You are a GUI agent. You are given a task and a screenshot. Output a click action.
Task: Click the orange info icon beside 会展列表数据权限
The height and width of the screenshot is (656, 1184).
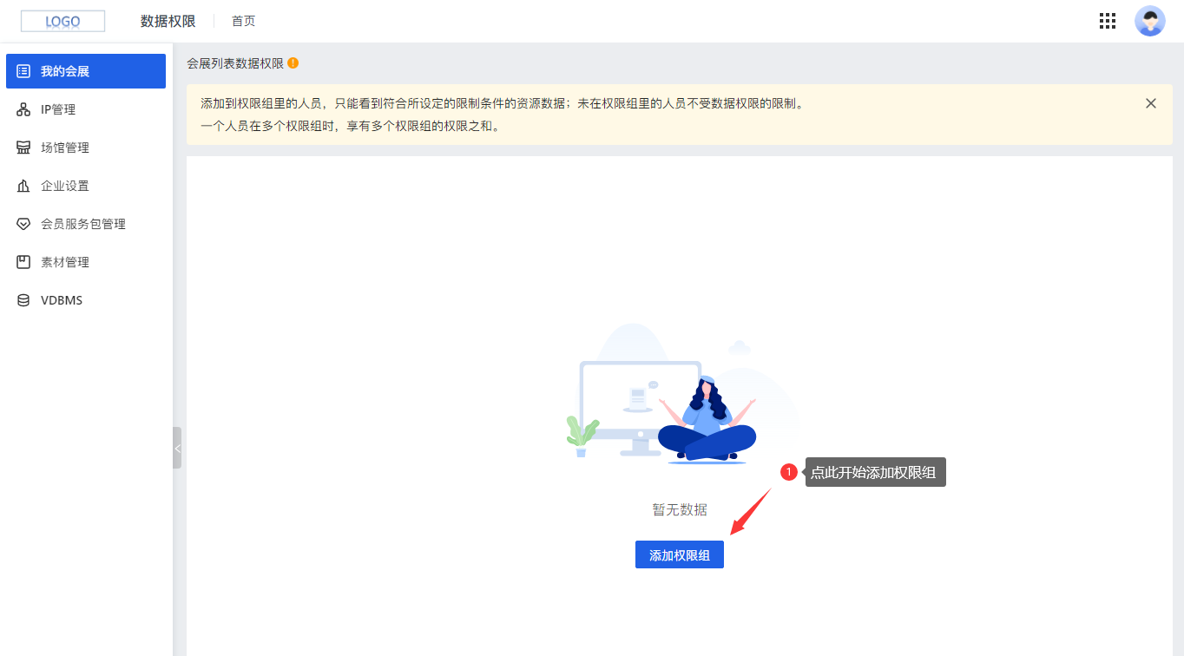[293, 63]
